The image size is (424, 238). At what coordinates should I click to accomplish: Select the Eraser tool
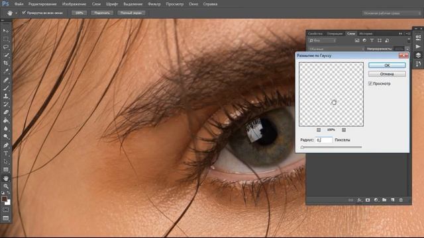point(6,112)
